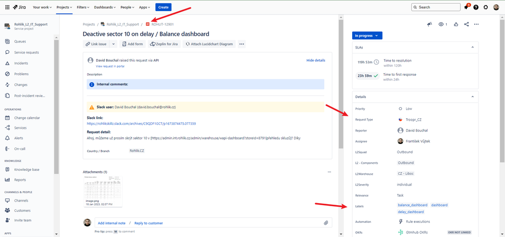Open the help question mark icon
This screenshot has width=505, height=237.
pyautogui.click(x=476, y=7)
